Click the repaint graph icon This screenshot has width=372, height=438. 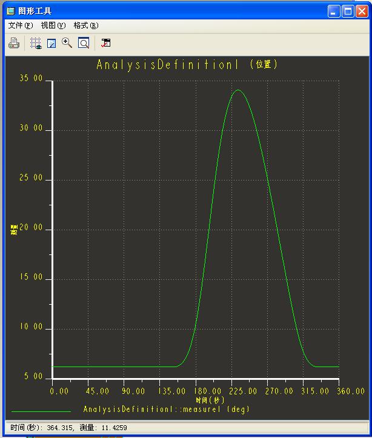(51, 43)
